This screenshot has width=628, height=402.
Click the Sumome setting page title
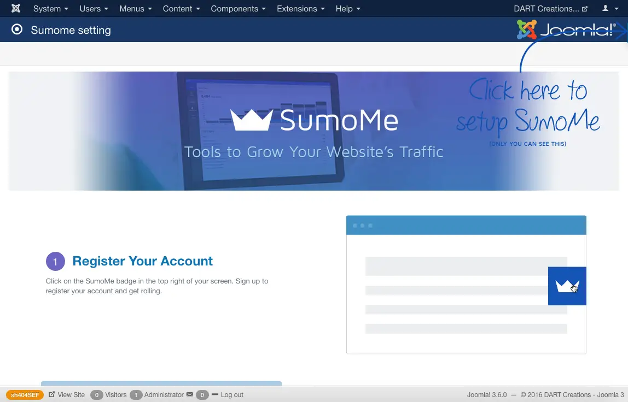tap(71, 30)
